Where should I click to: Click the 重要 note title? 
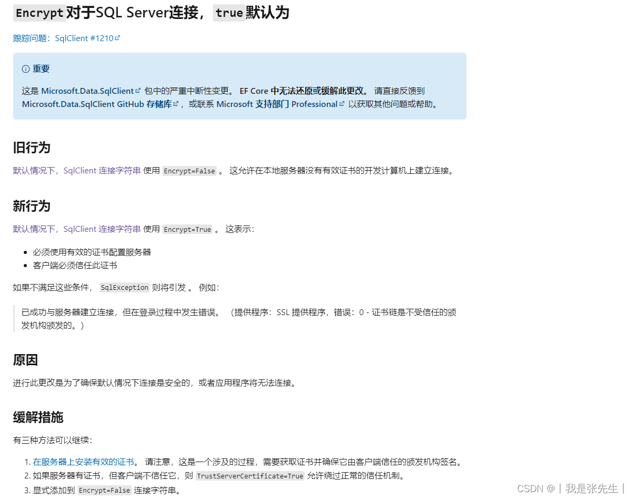(41, 69)
